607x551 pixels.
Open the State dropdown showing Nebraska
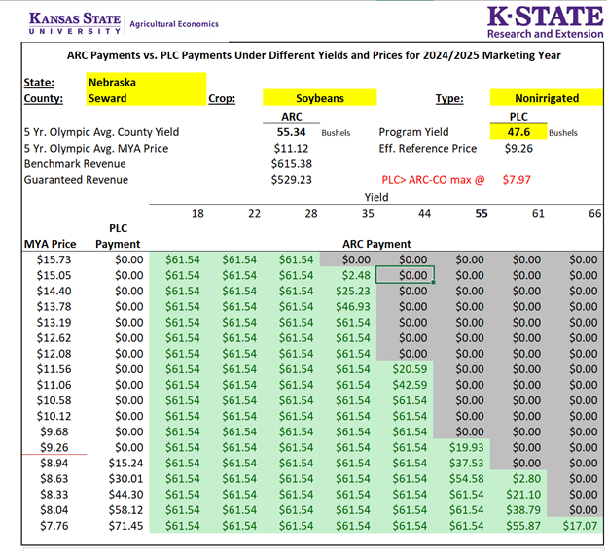(x=146, y=83)
